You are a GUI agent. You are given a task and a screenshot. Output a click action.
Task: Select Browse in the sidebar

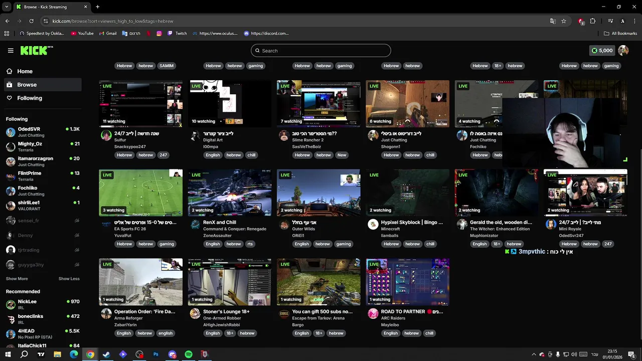(x=42, y=85)
